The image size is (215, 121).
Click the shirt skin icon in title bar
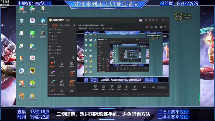tap(153, 20)
